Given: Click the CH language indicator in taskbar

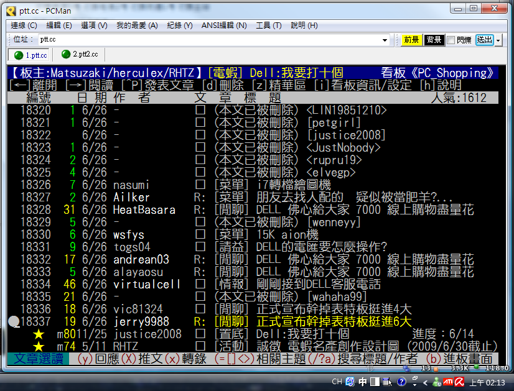Looking at the screenshot, I should tap(337, 382).
